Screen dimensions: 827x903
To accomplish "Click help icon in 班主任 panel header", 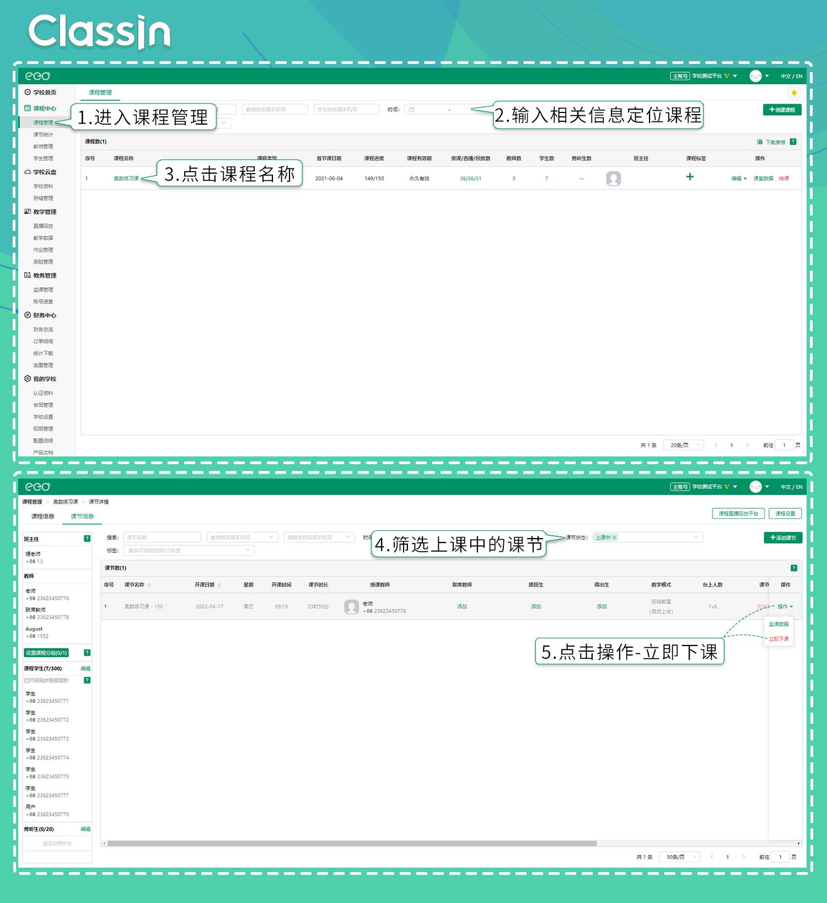I will [x=87, y=539].
